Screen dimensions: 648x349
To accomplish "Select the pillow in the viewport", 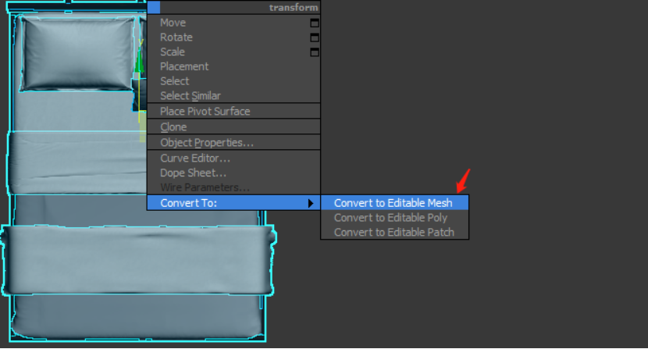I will coord(78,53).
